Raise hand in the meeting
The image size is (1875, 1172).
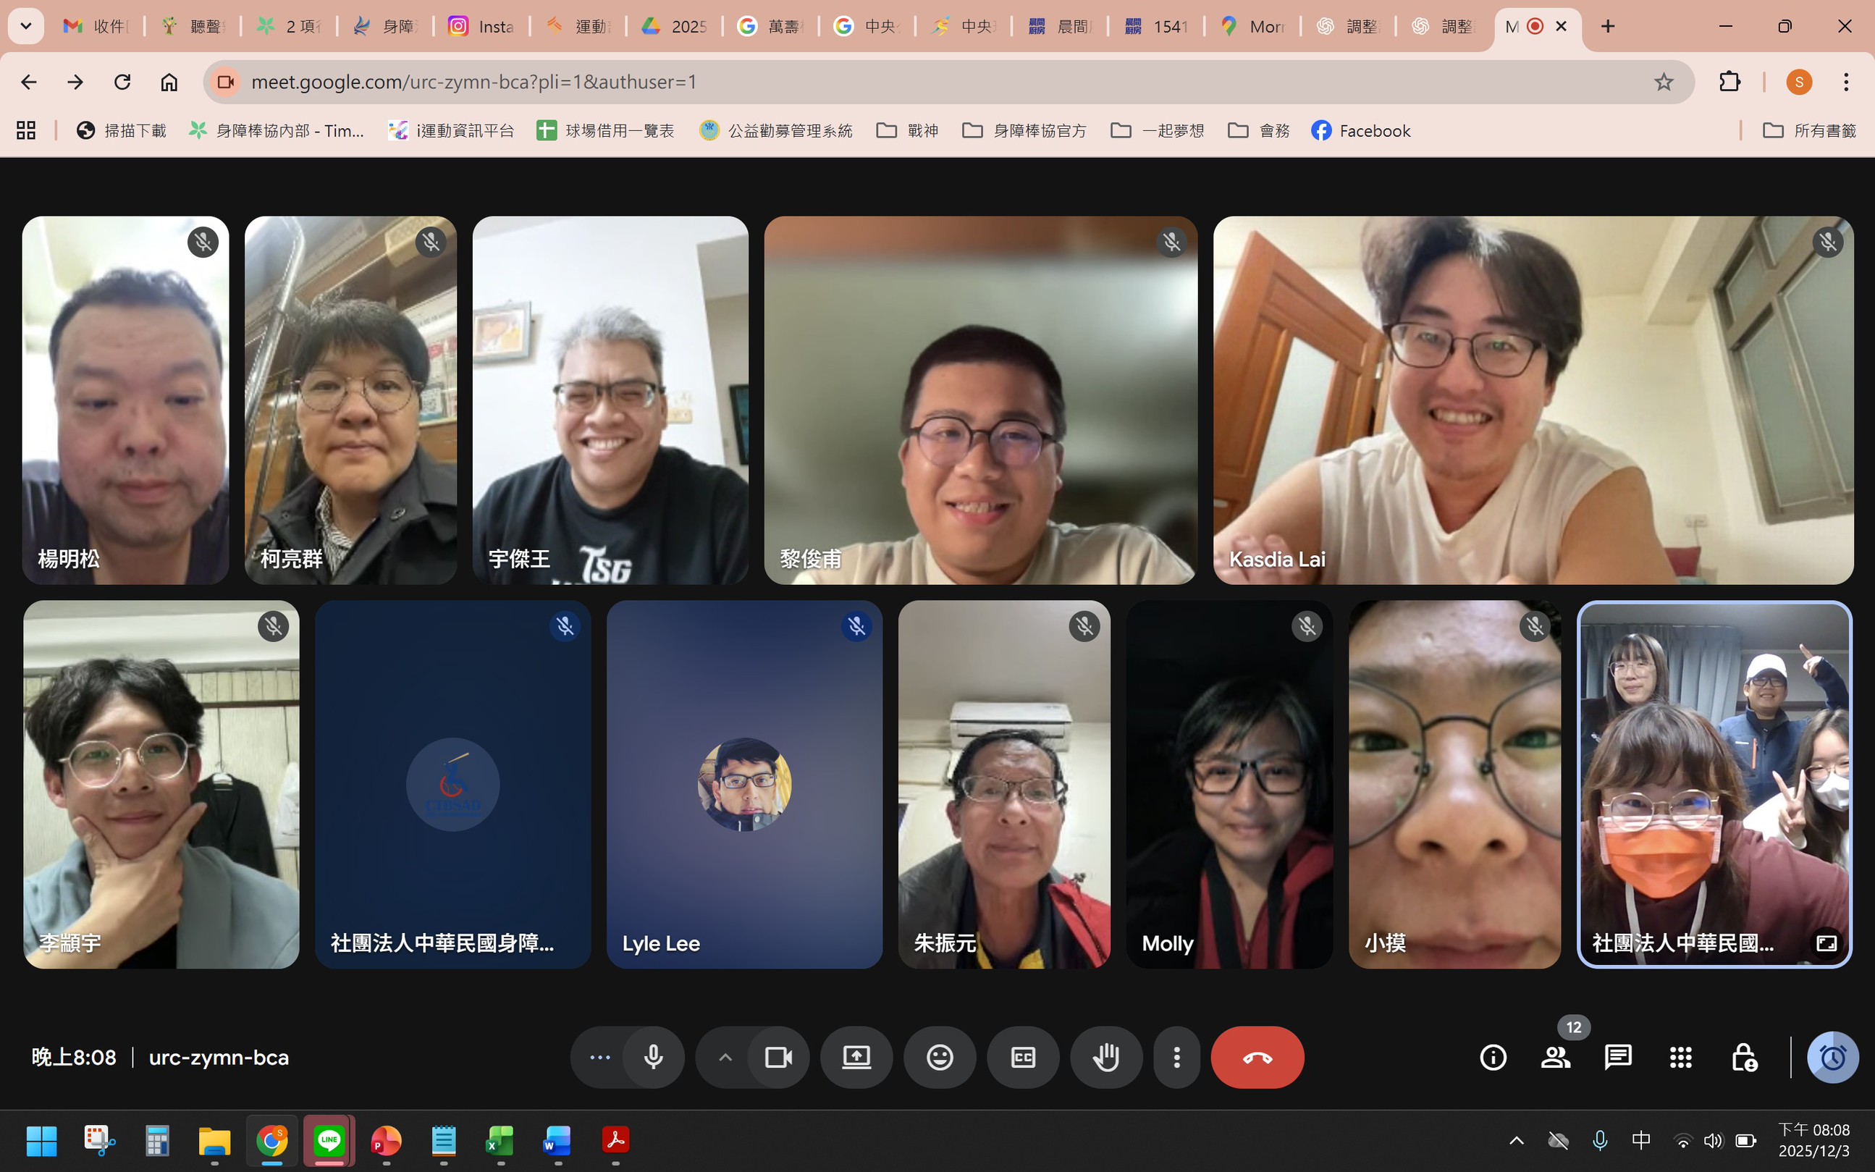[1105, 1058]
